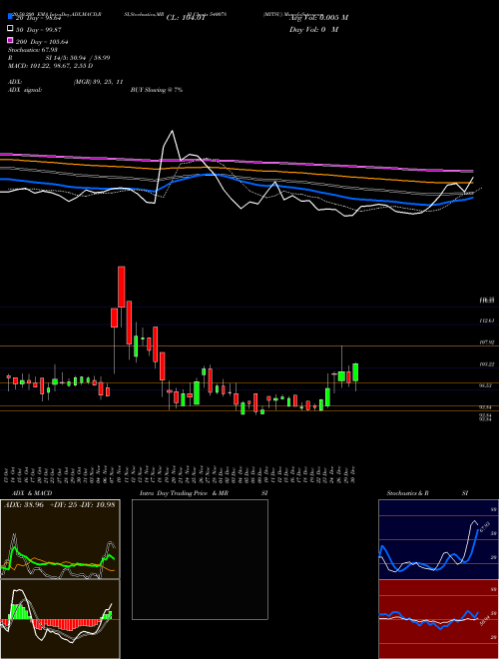Click the 'MACD: 101.22, 98.67, 2.55 D' text
Image resolution: width=499 pixels, height=659 pixels.
[x=51, y=66]
